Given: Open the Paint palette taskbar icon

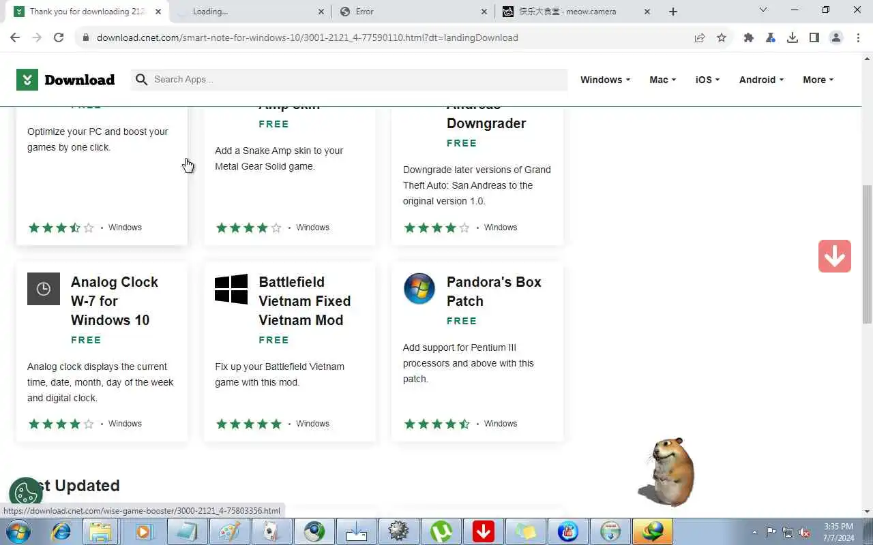Looking at the screenshot, I should [x=228, y=531].
